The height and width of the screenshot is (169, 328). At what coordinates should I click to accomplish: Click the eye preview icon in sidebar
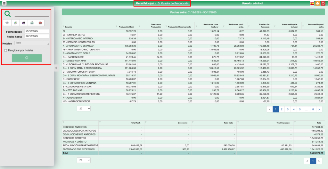(7, 23)
